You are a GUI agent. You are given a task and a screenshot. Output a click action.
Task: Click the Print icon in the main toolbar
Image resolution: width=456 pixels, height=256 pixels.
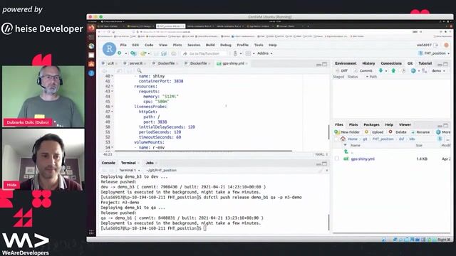tap(174, 53)
